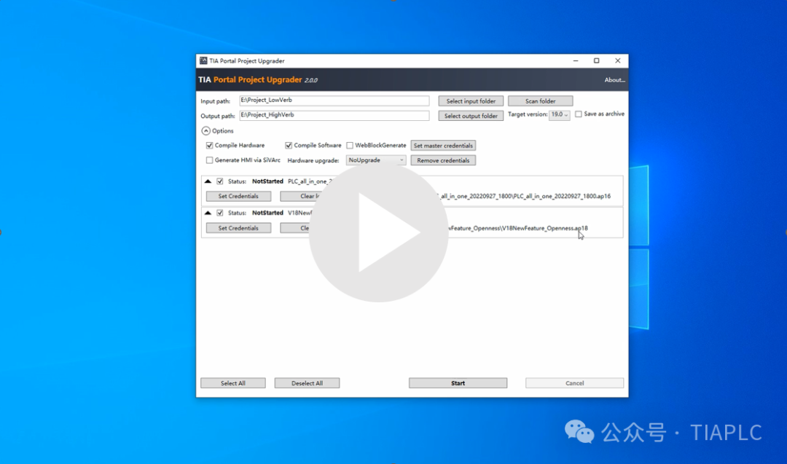
Task: Click Clear button in PLC_all_in_one row
Action: (301, 196)
